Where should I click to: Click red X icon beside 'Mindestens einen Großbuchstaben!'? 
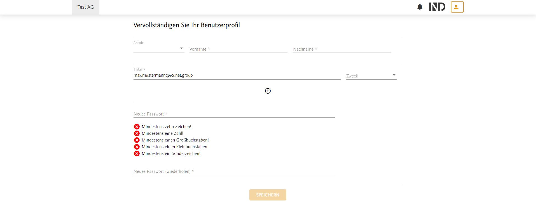[x=137, y=140]
